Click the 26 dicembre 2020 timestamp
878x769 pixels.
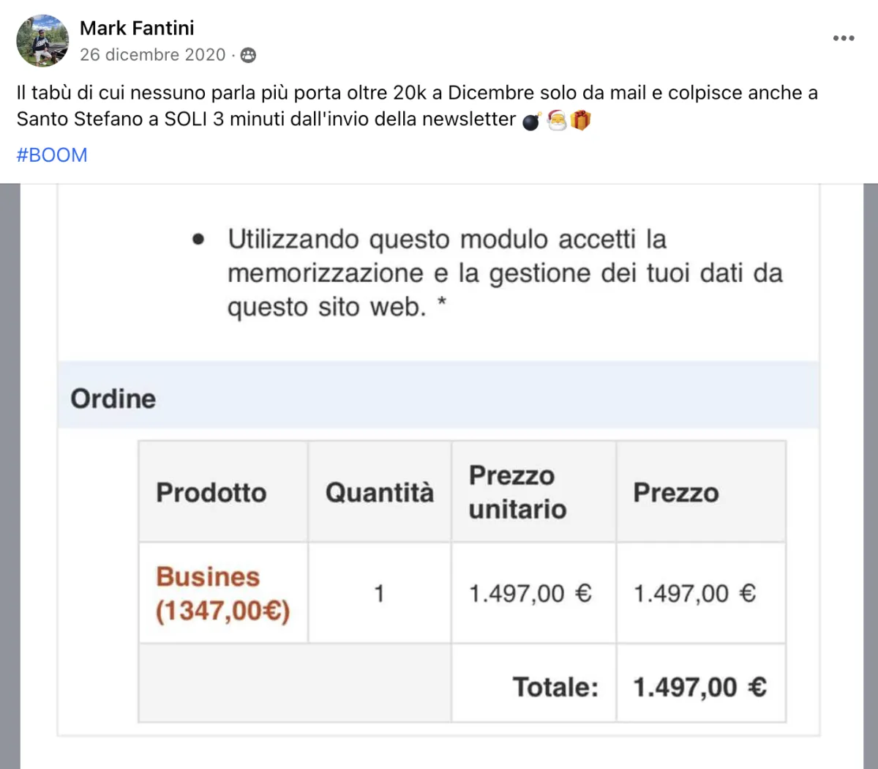pyautogui.click(x=152, y=55)
